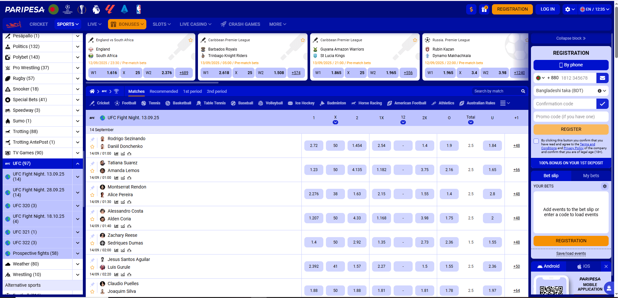
Task: Star the Rodrigo Sezinando fight as favorite
Action: point(92,147)
